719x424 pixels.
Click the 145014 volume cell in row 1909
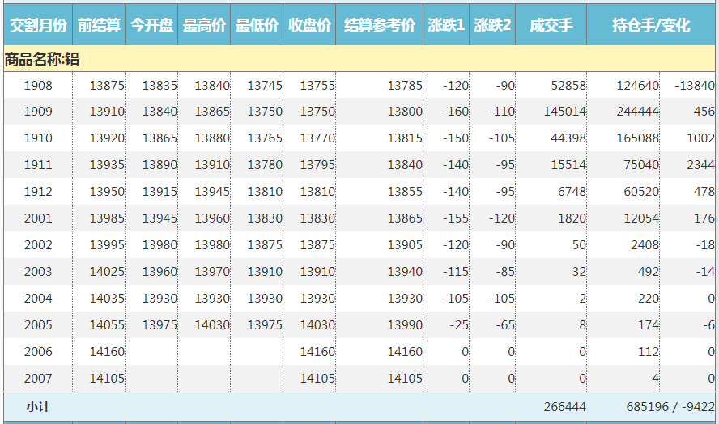[565, 112]
